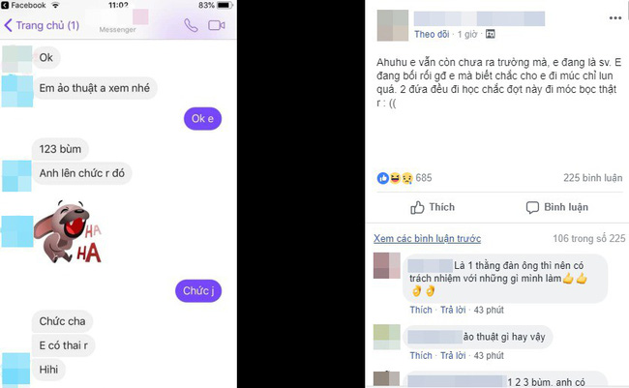Go back via Trang chủ chevron
Screen dimensions: 629x388
click(8, 25)
